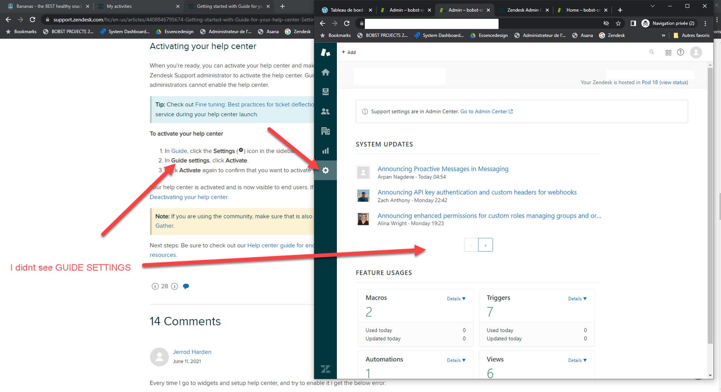Open the Details dropdown for Automations
This screenshot has width=721, height=392.
[x=456, y=360]
